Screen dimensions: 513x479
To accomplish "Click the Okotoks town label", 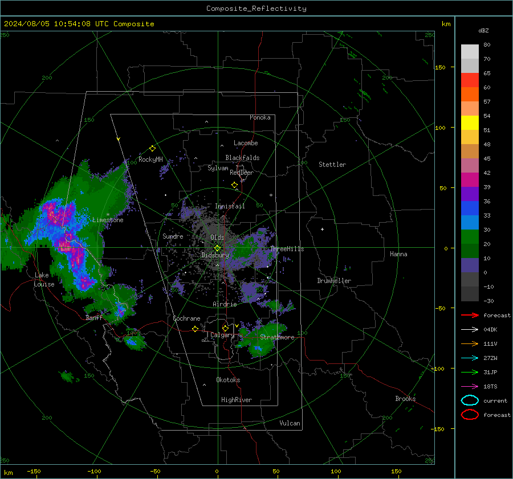I will (x=228, y=380).
